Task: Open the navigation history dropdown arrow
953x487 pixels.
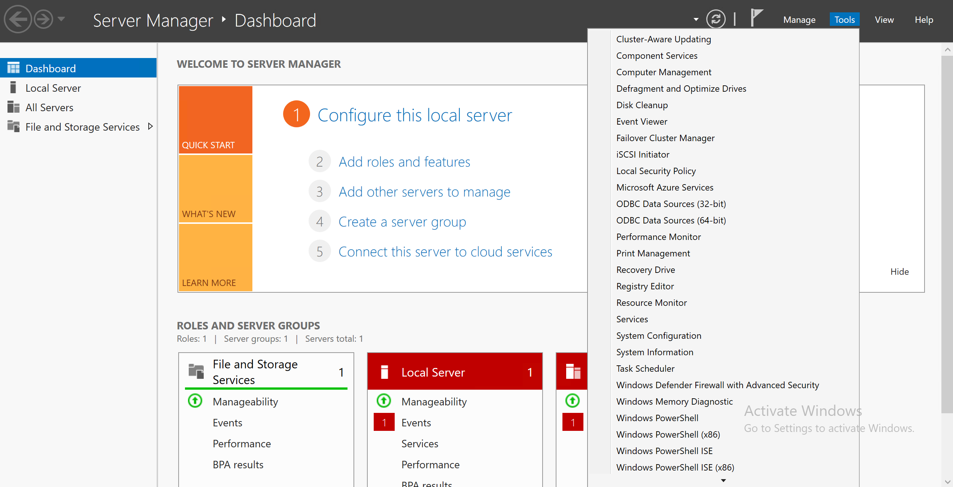Action: (x=62, y=18)
